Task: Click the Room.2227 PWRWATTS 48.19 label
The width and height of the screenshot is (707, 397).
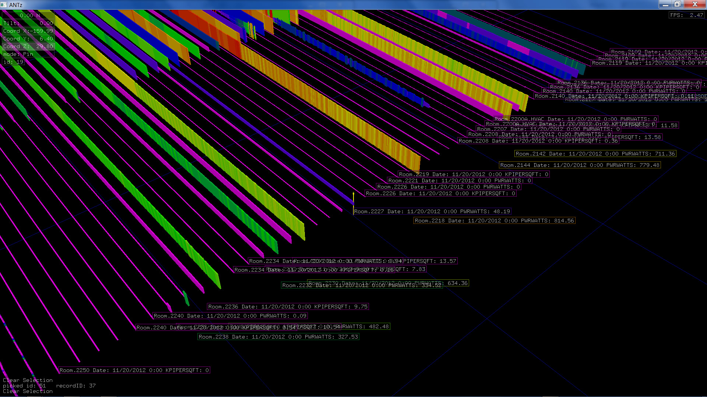Action: pos(432,211)
